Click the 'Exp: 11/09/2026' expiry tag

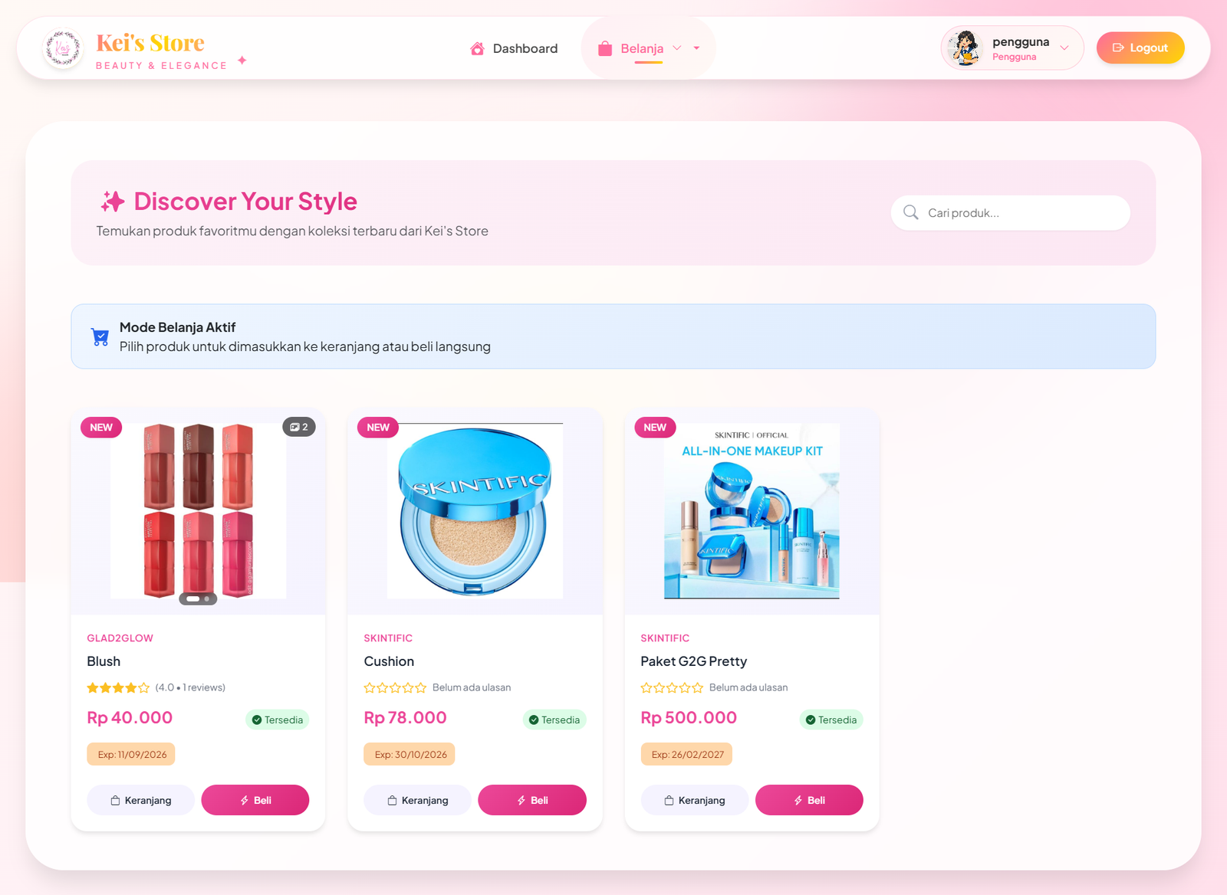coord(131,754)
